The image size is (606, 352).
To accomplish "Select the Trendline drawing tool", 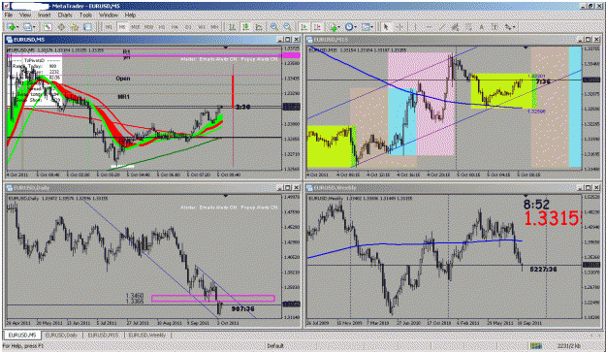I will point(442,26).
